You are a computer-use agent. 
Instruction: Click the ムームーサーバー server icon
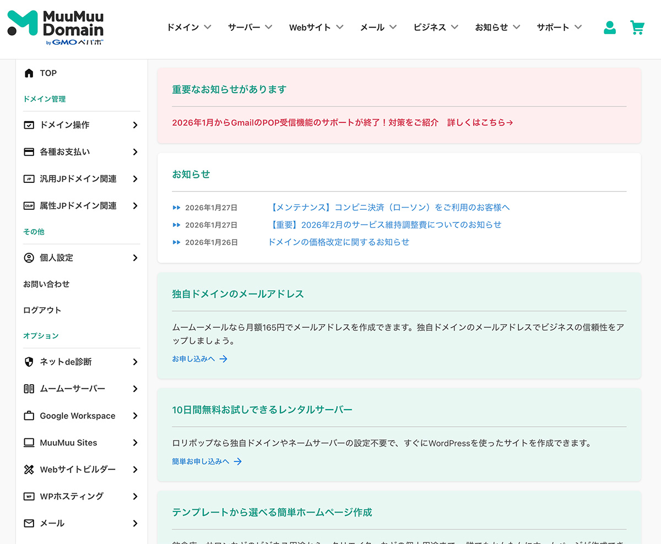29,389
